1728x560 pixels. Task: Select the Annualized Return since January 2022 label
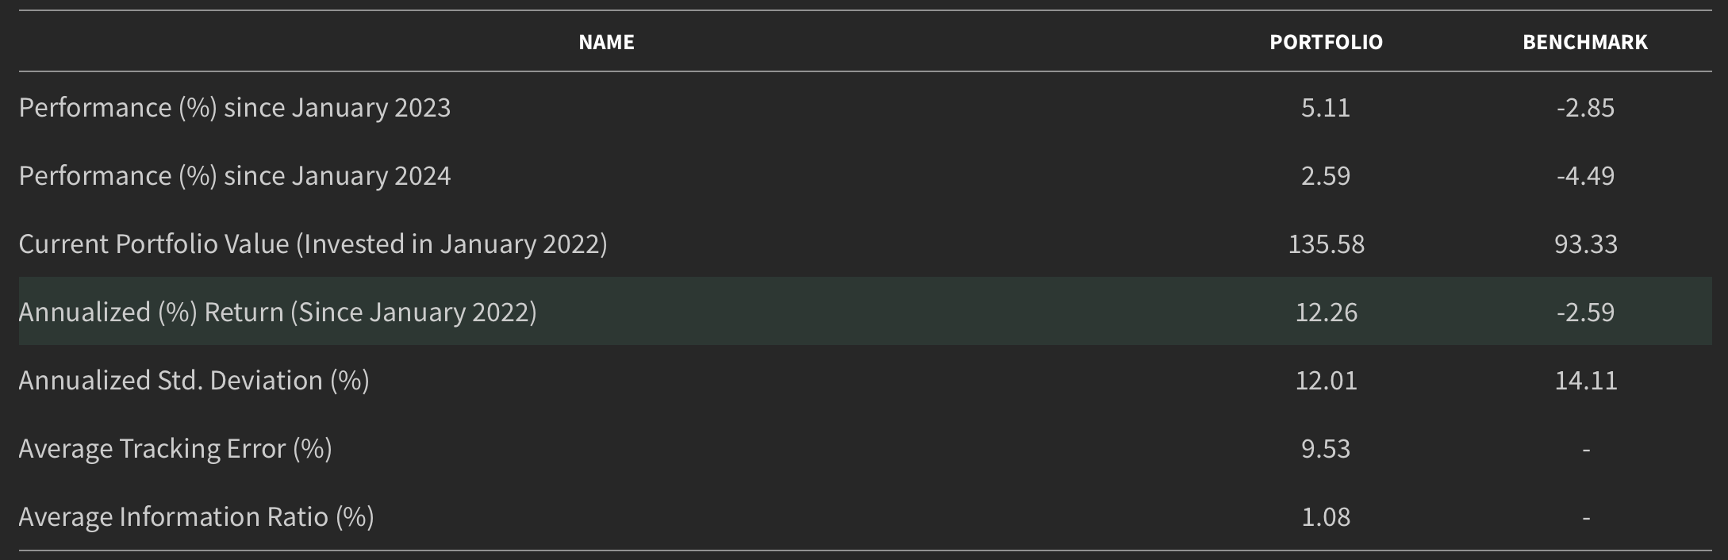pos(277,313)
